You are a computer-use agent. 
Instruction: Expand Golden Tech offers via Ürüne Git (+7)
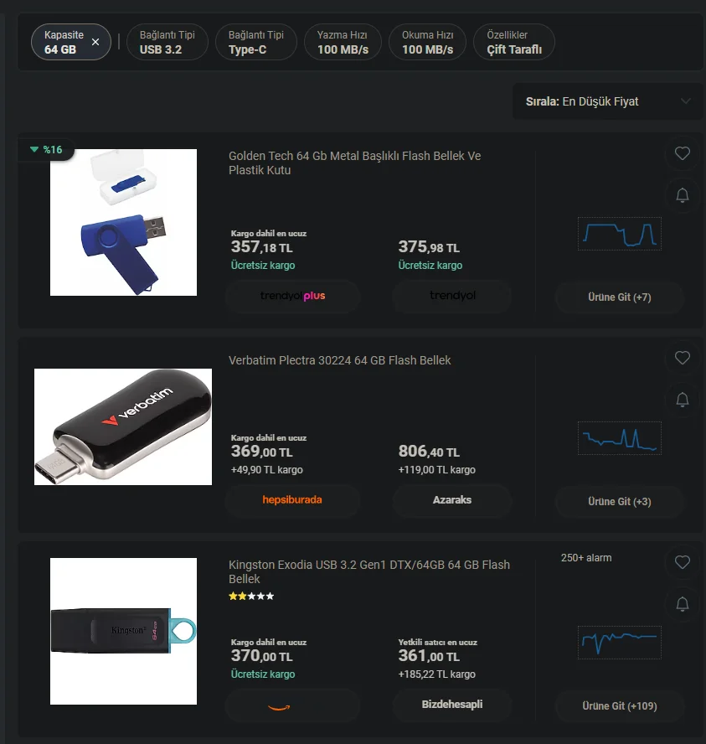619,297
